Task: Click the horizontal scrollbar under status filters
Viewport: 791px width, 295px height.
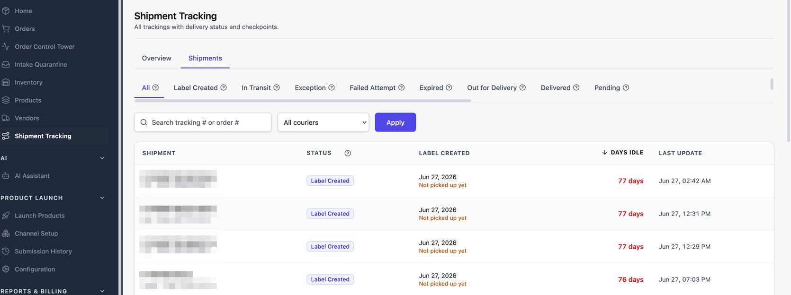Action: tap(303, 101)
